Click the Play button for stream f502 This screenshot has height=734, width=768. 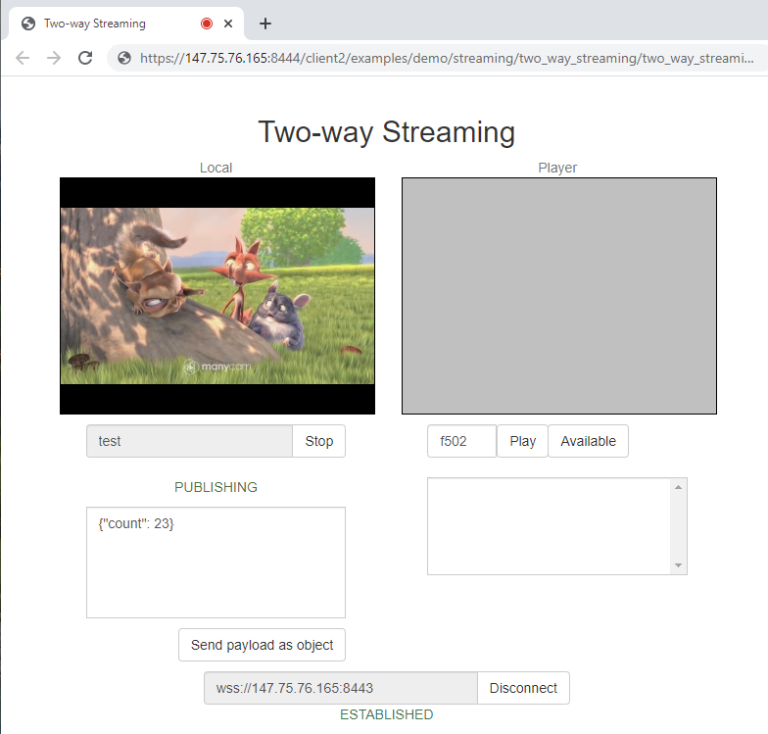pos(523,441)
